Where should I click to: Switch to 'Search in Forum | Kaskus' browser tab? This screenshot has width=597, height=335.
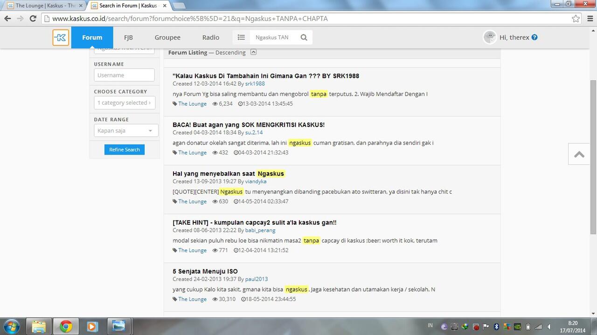[128, 6]
